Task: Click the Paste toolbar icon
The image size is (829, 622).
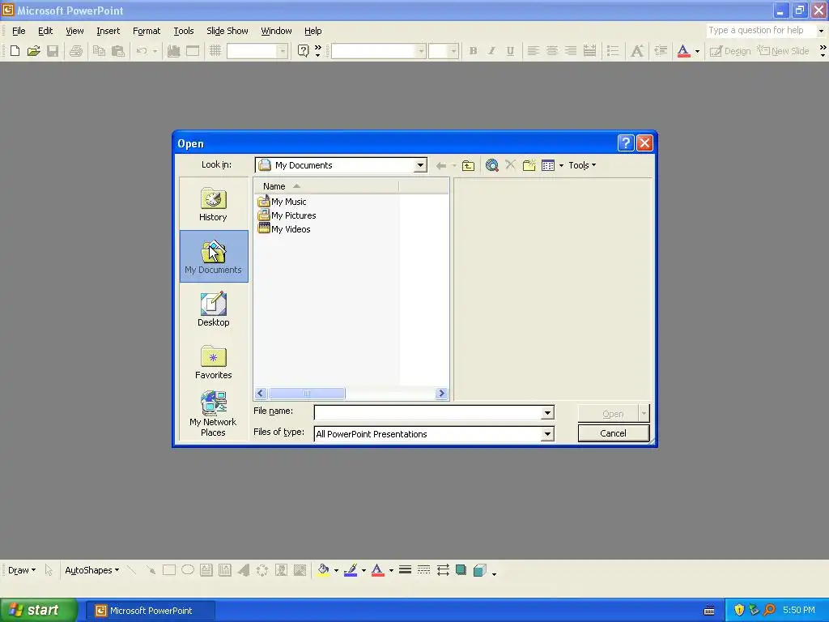Action: tap(118, 51)
